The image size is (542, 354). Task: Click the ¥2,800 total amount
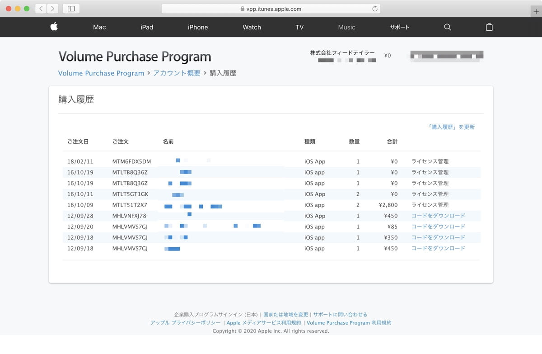(388, 205)
